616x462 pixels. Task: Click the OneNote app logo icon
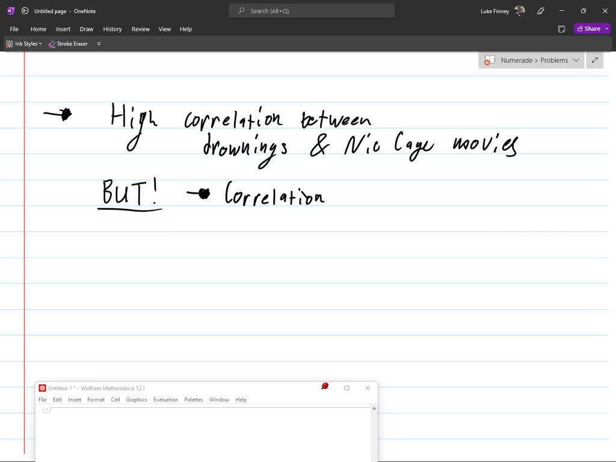(10, 11)
